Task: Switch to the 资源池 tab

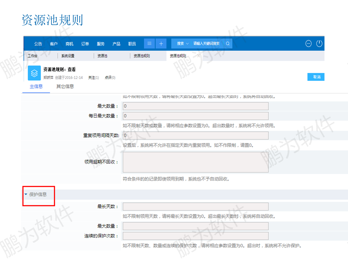Action: tap(102, 56)
